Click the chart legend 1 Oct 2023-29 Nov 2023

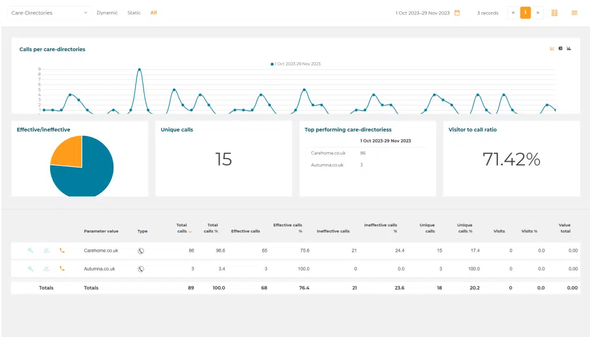(x=296, y=64)
